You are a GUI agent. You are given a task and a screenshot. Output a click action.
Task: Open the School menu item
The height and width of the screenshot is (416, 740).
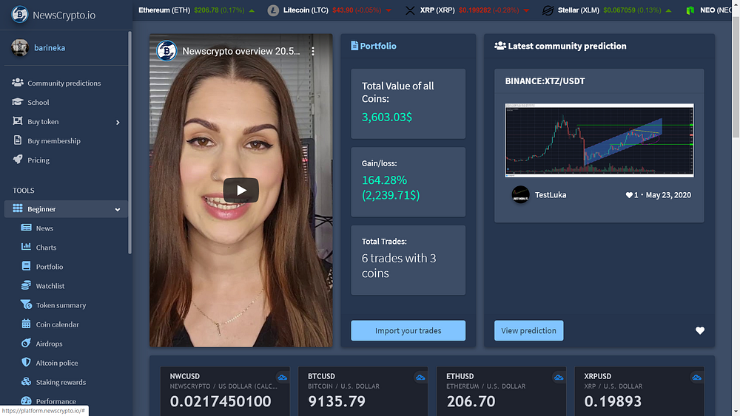pos(38,102)
